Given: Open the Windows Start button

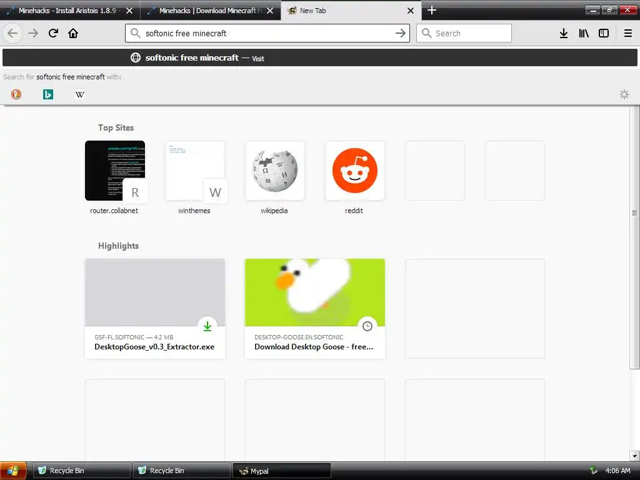Looking at the screenshot, I should tap(13, 471).
